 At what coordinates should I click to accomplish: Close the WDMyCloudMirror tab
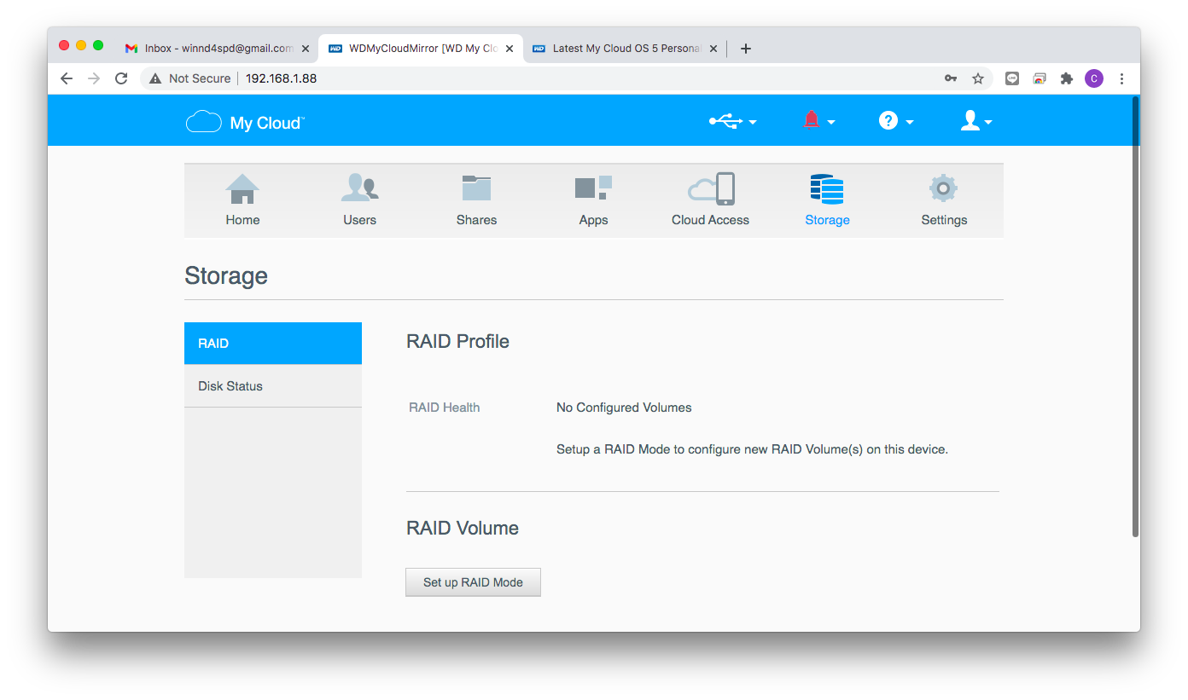(510, 49)
